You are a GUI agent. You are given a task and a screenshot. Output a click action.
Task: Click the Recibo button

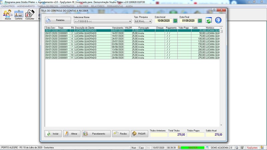click(120, 134)
